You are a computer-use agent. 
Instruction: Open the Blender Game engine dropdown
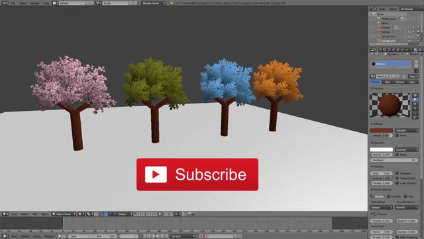[153, 3]
